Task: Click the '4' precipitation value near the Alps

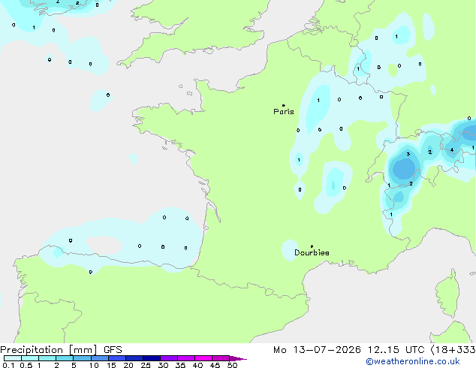Action: 452,150
